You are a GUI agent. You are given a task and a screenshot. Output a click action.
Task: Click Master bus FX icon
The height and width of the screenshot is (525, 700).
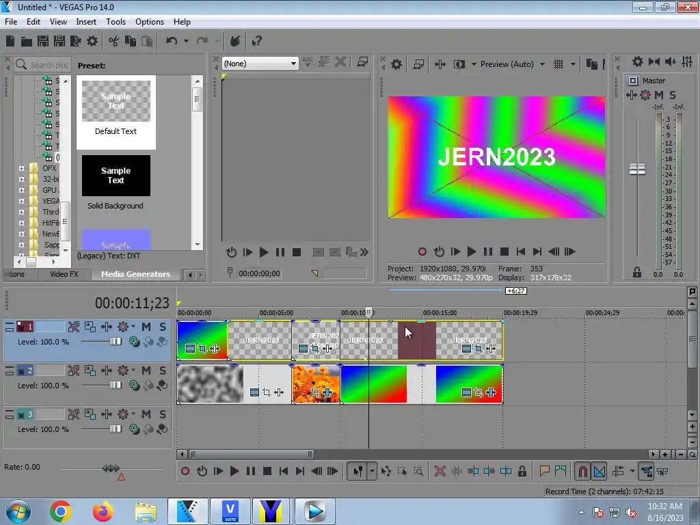[x=631, y=94]
